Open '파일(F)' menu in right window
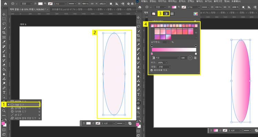 point(144,1)
